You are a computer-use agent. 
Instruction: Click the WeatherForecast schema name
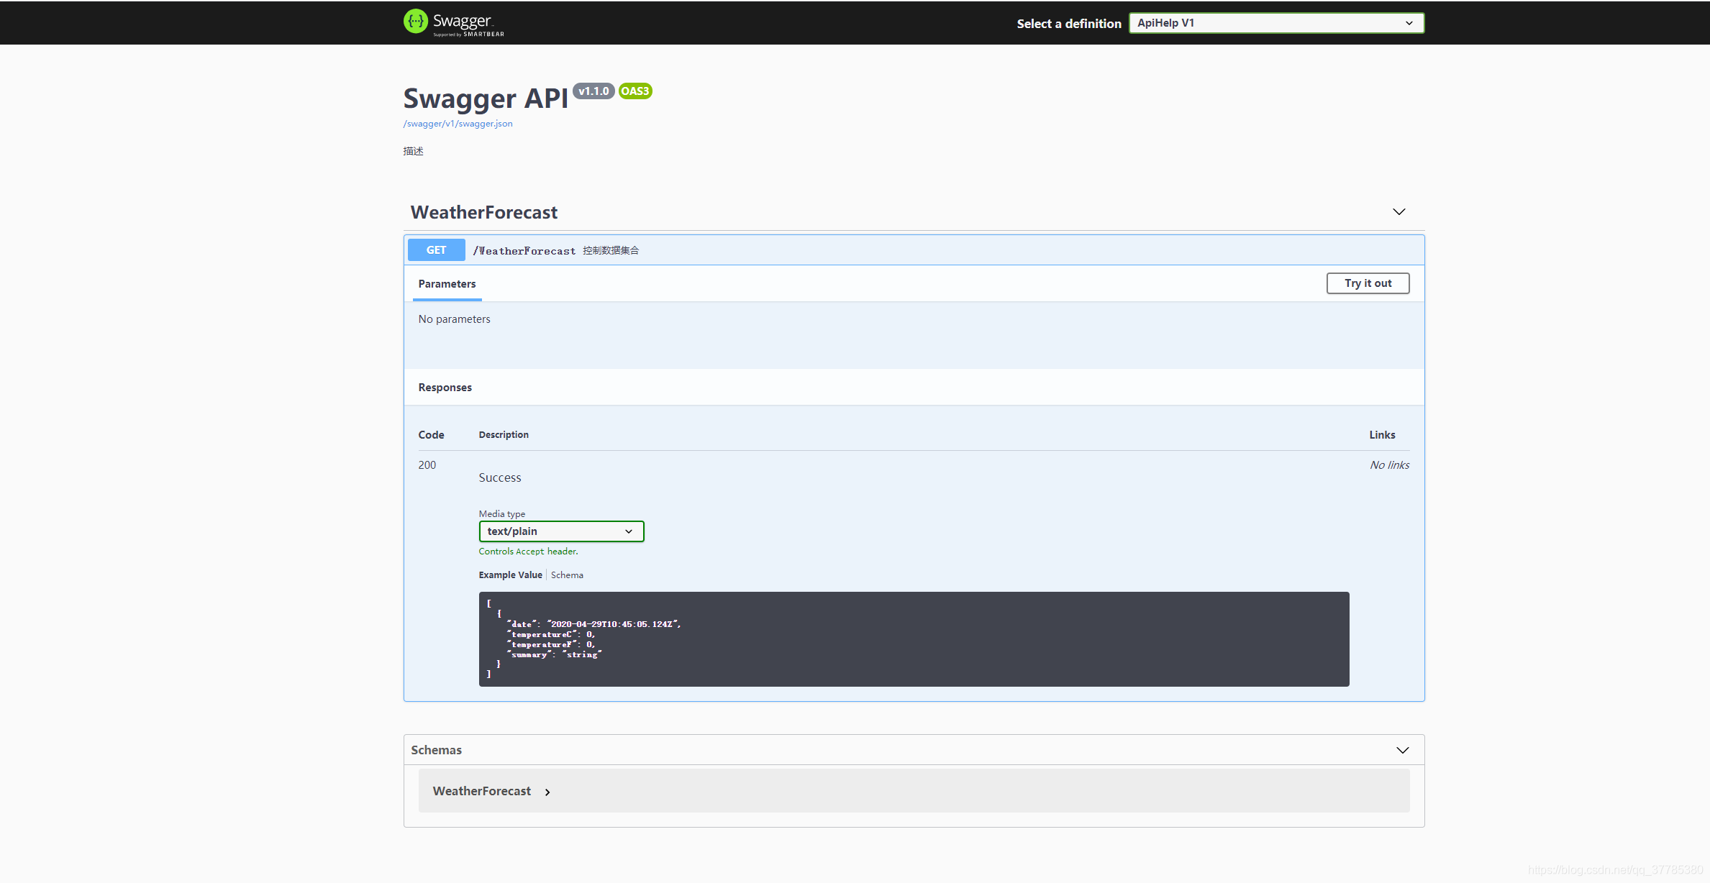click(482, 791)
